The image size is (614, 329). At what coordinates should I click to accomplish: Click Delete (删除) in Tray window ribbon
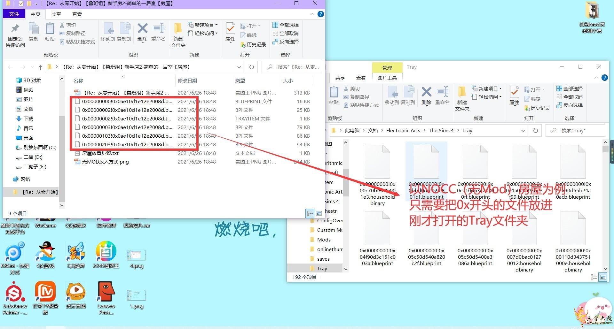(426, 96)
